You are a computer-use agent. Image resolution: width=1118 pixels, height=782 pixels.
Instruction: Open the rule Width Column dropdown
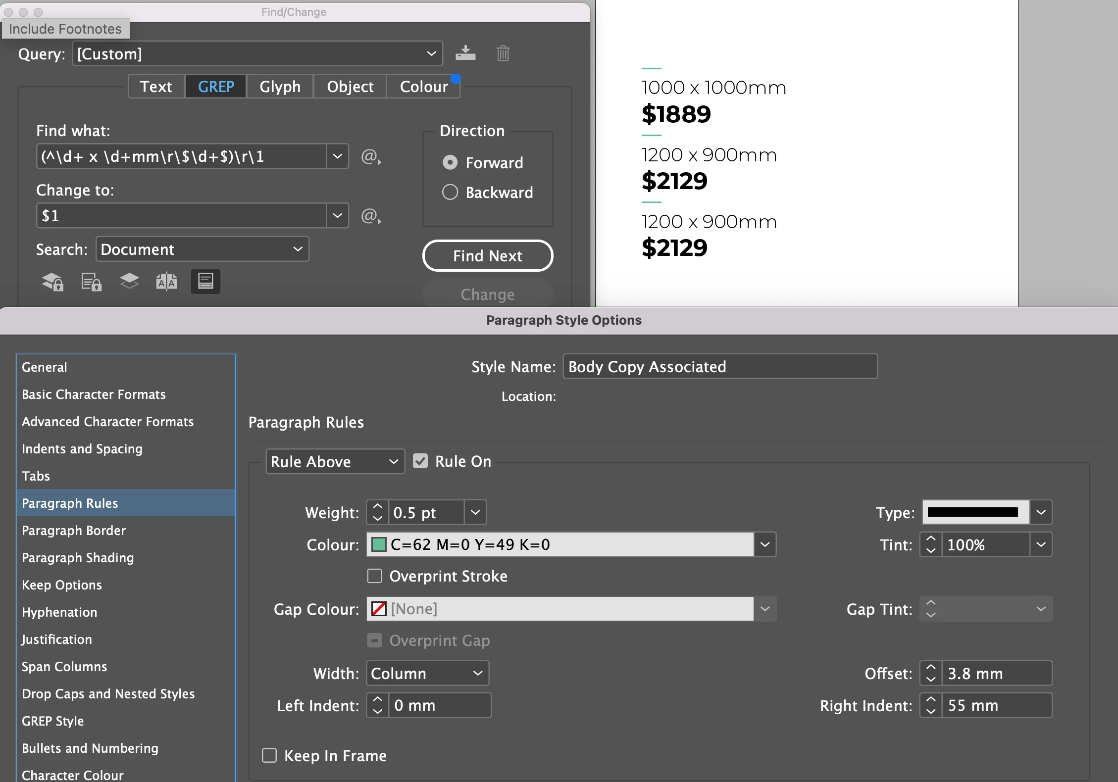(427, 673)
